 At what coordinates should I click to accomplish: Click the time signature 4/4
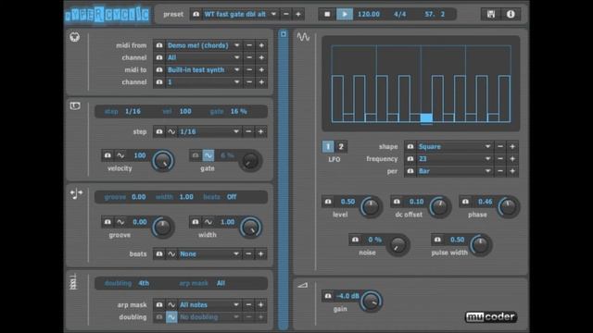coord(399,15)
